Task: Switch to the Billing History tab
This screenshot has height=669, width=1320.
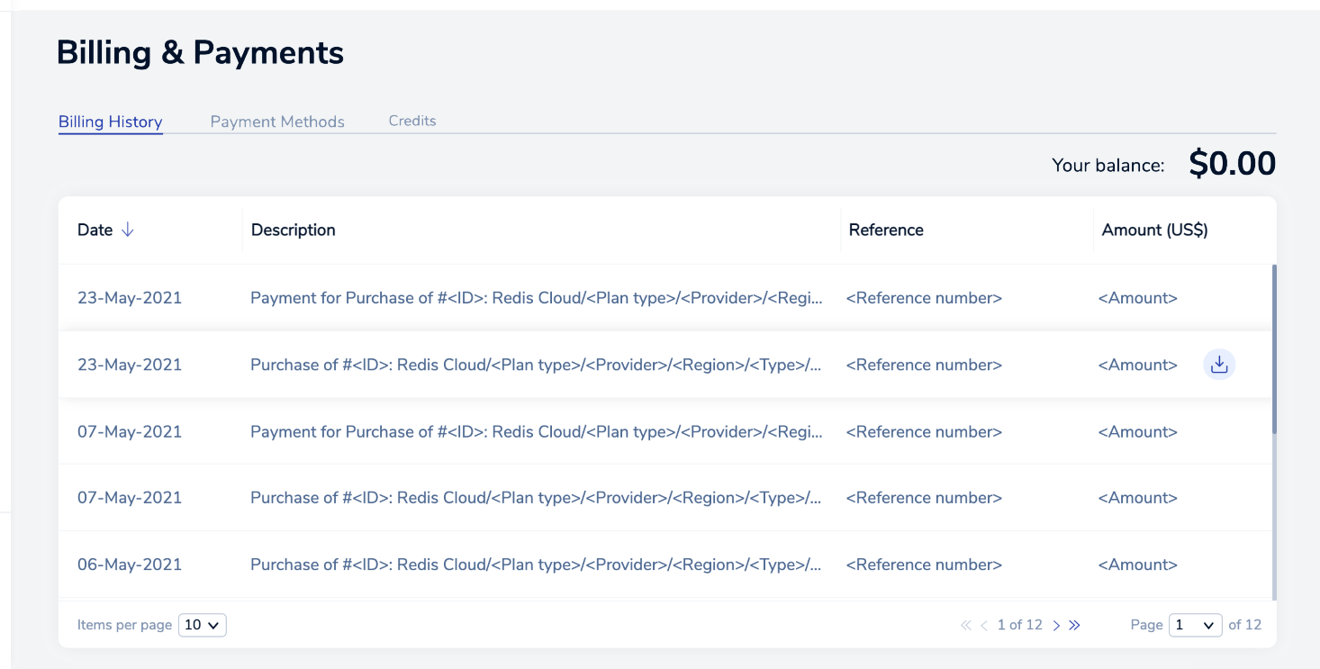Action: click(110, 122)
